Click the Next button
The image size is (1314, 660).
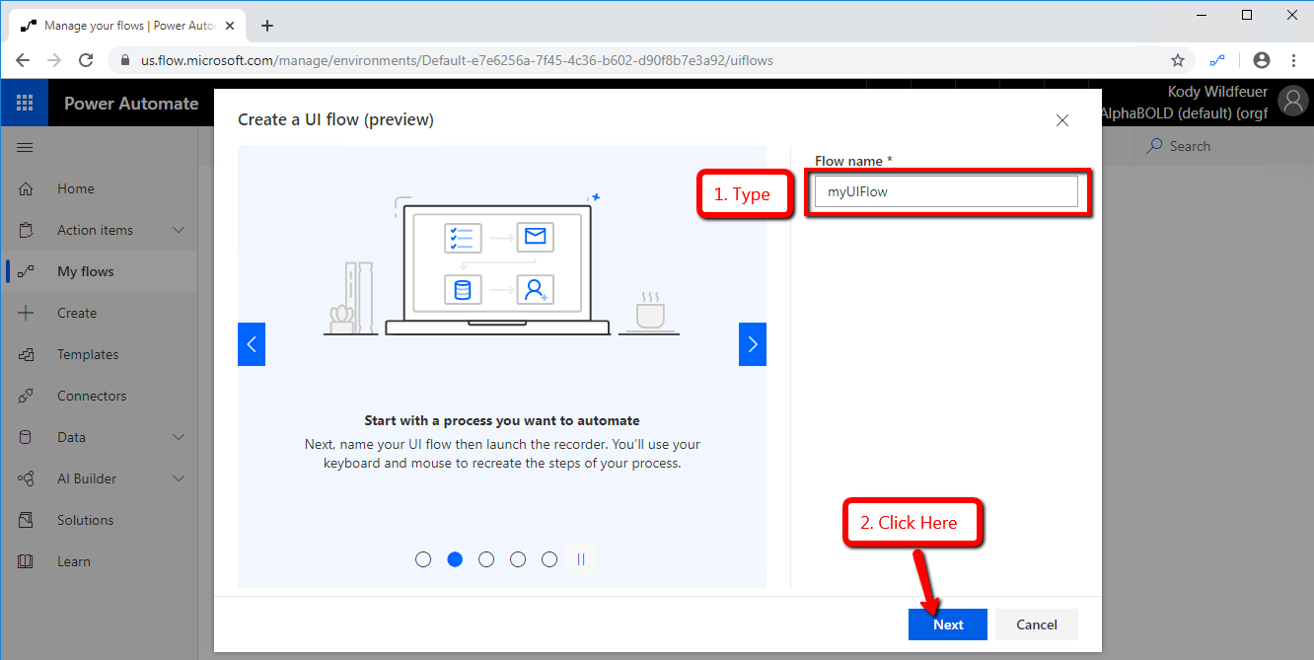pyautogui.click(x=948, y=624)
